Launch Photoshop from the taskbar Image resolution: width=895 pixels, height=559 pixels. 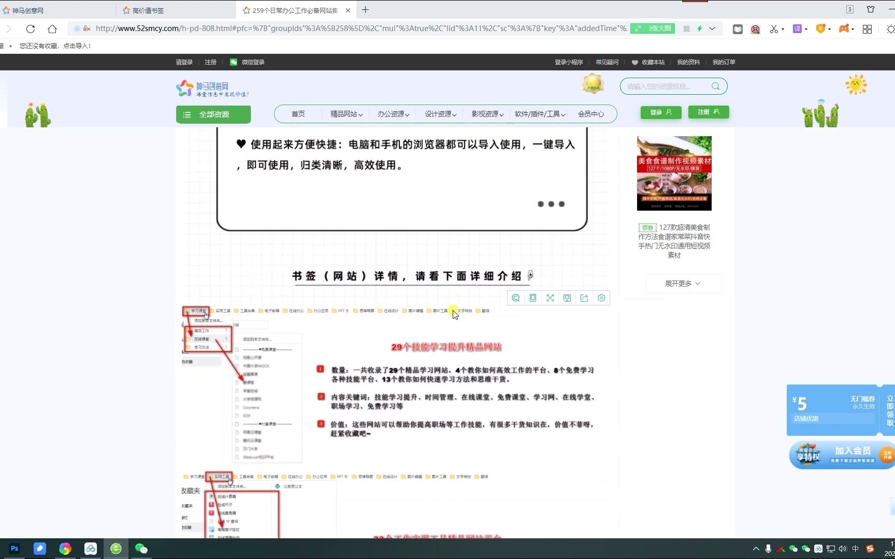tap(14, 548)
